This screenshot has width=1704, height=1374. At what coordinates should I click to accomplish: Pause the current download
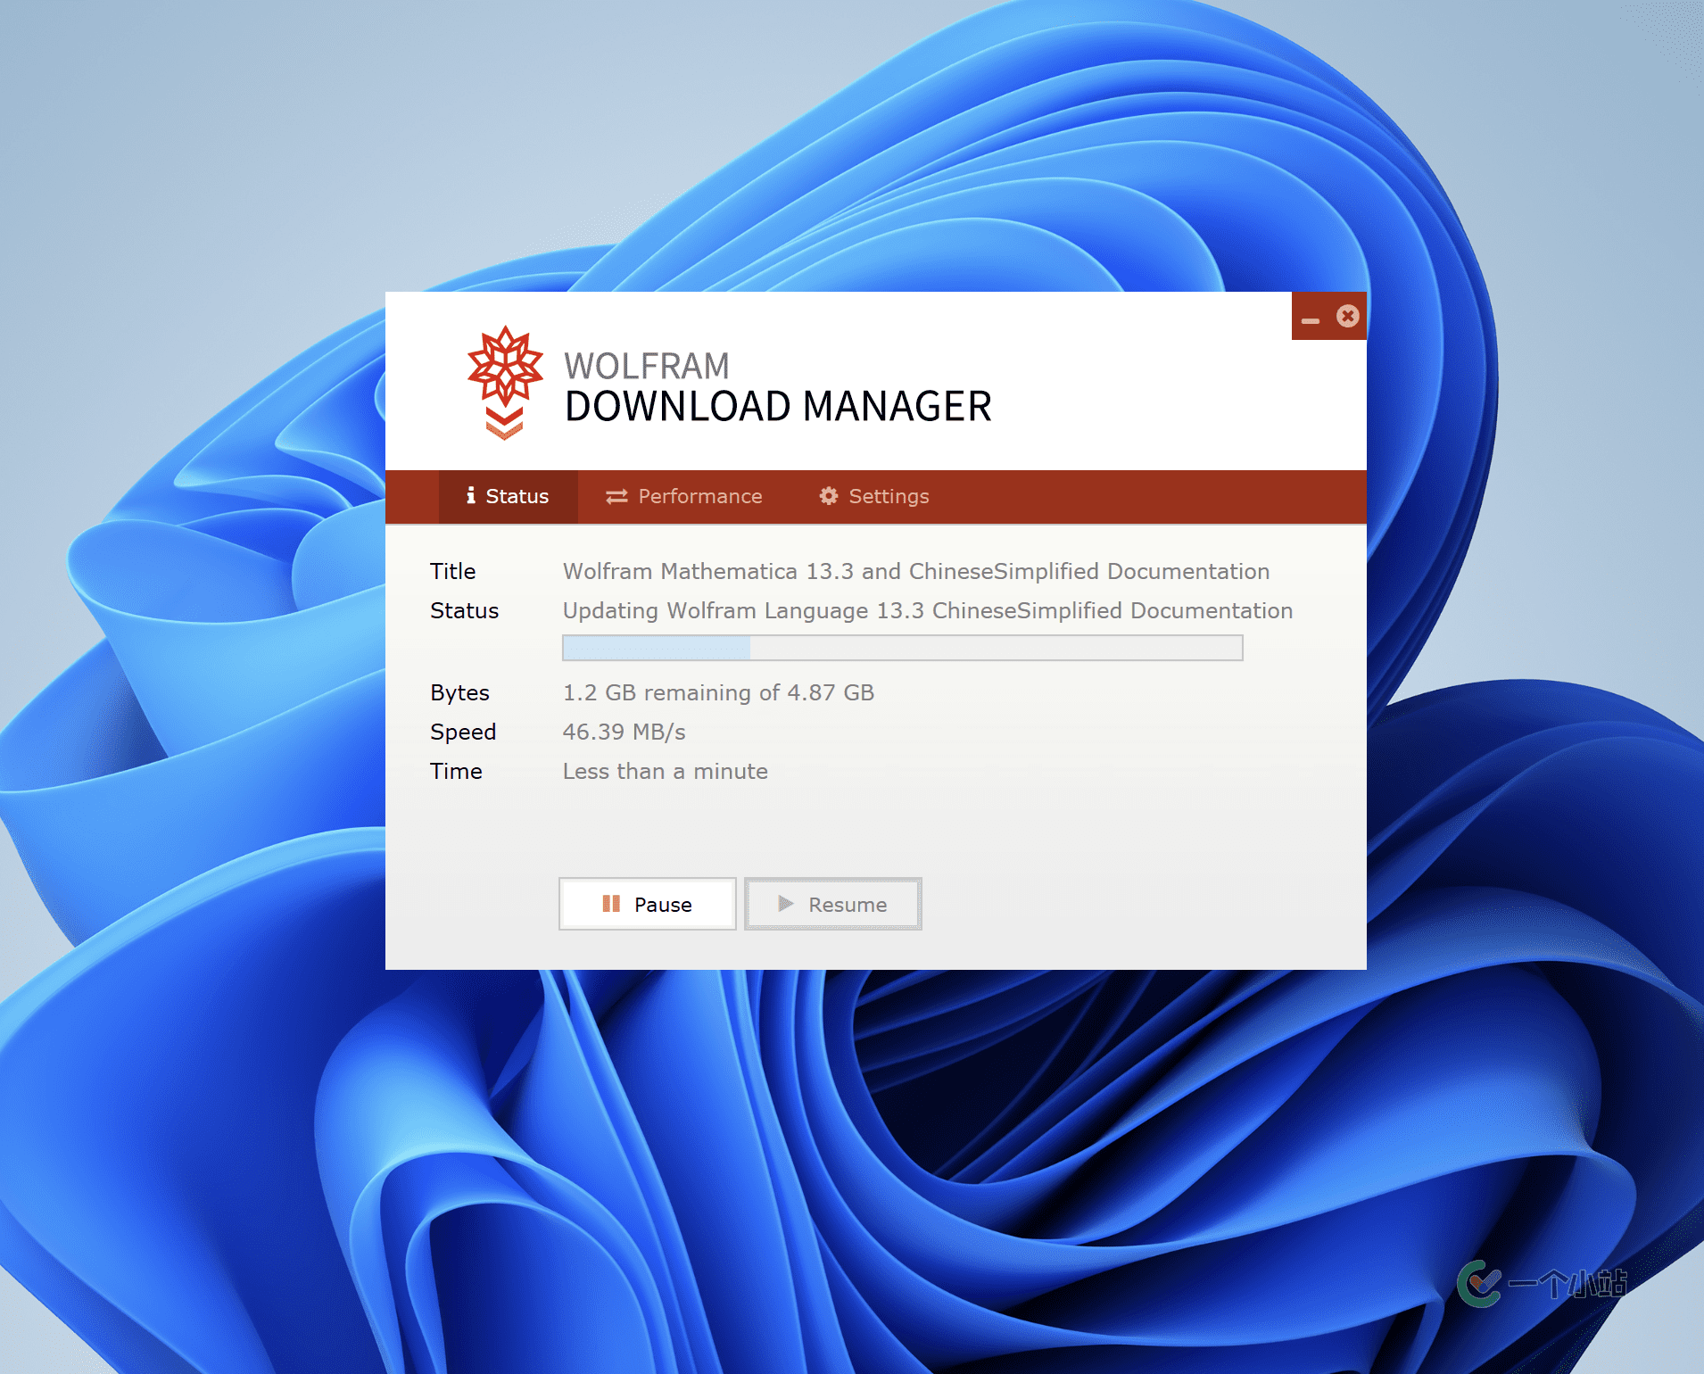click(648, 904)
